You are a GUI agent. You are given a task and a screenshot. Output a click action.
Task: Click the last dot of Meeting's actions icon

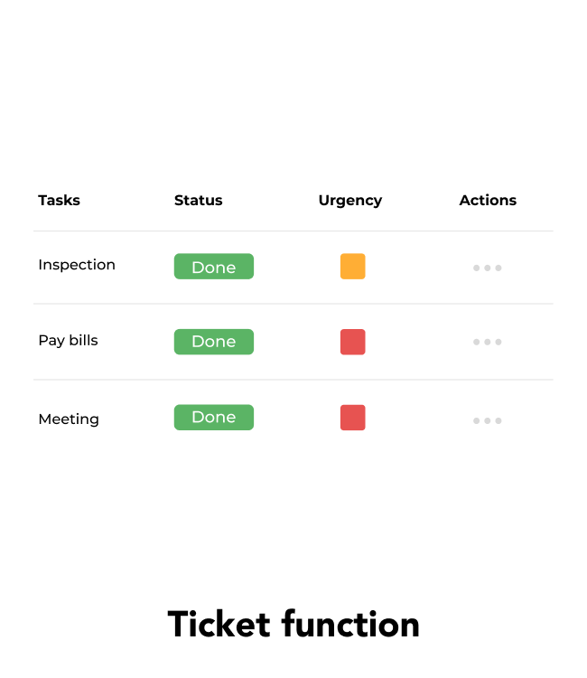(498, 420)
